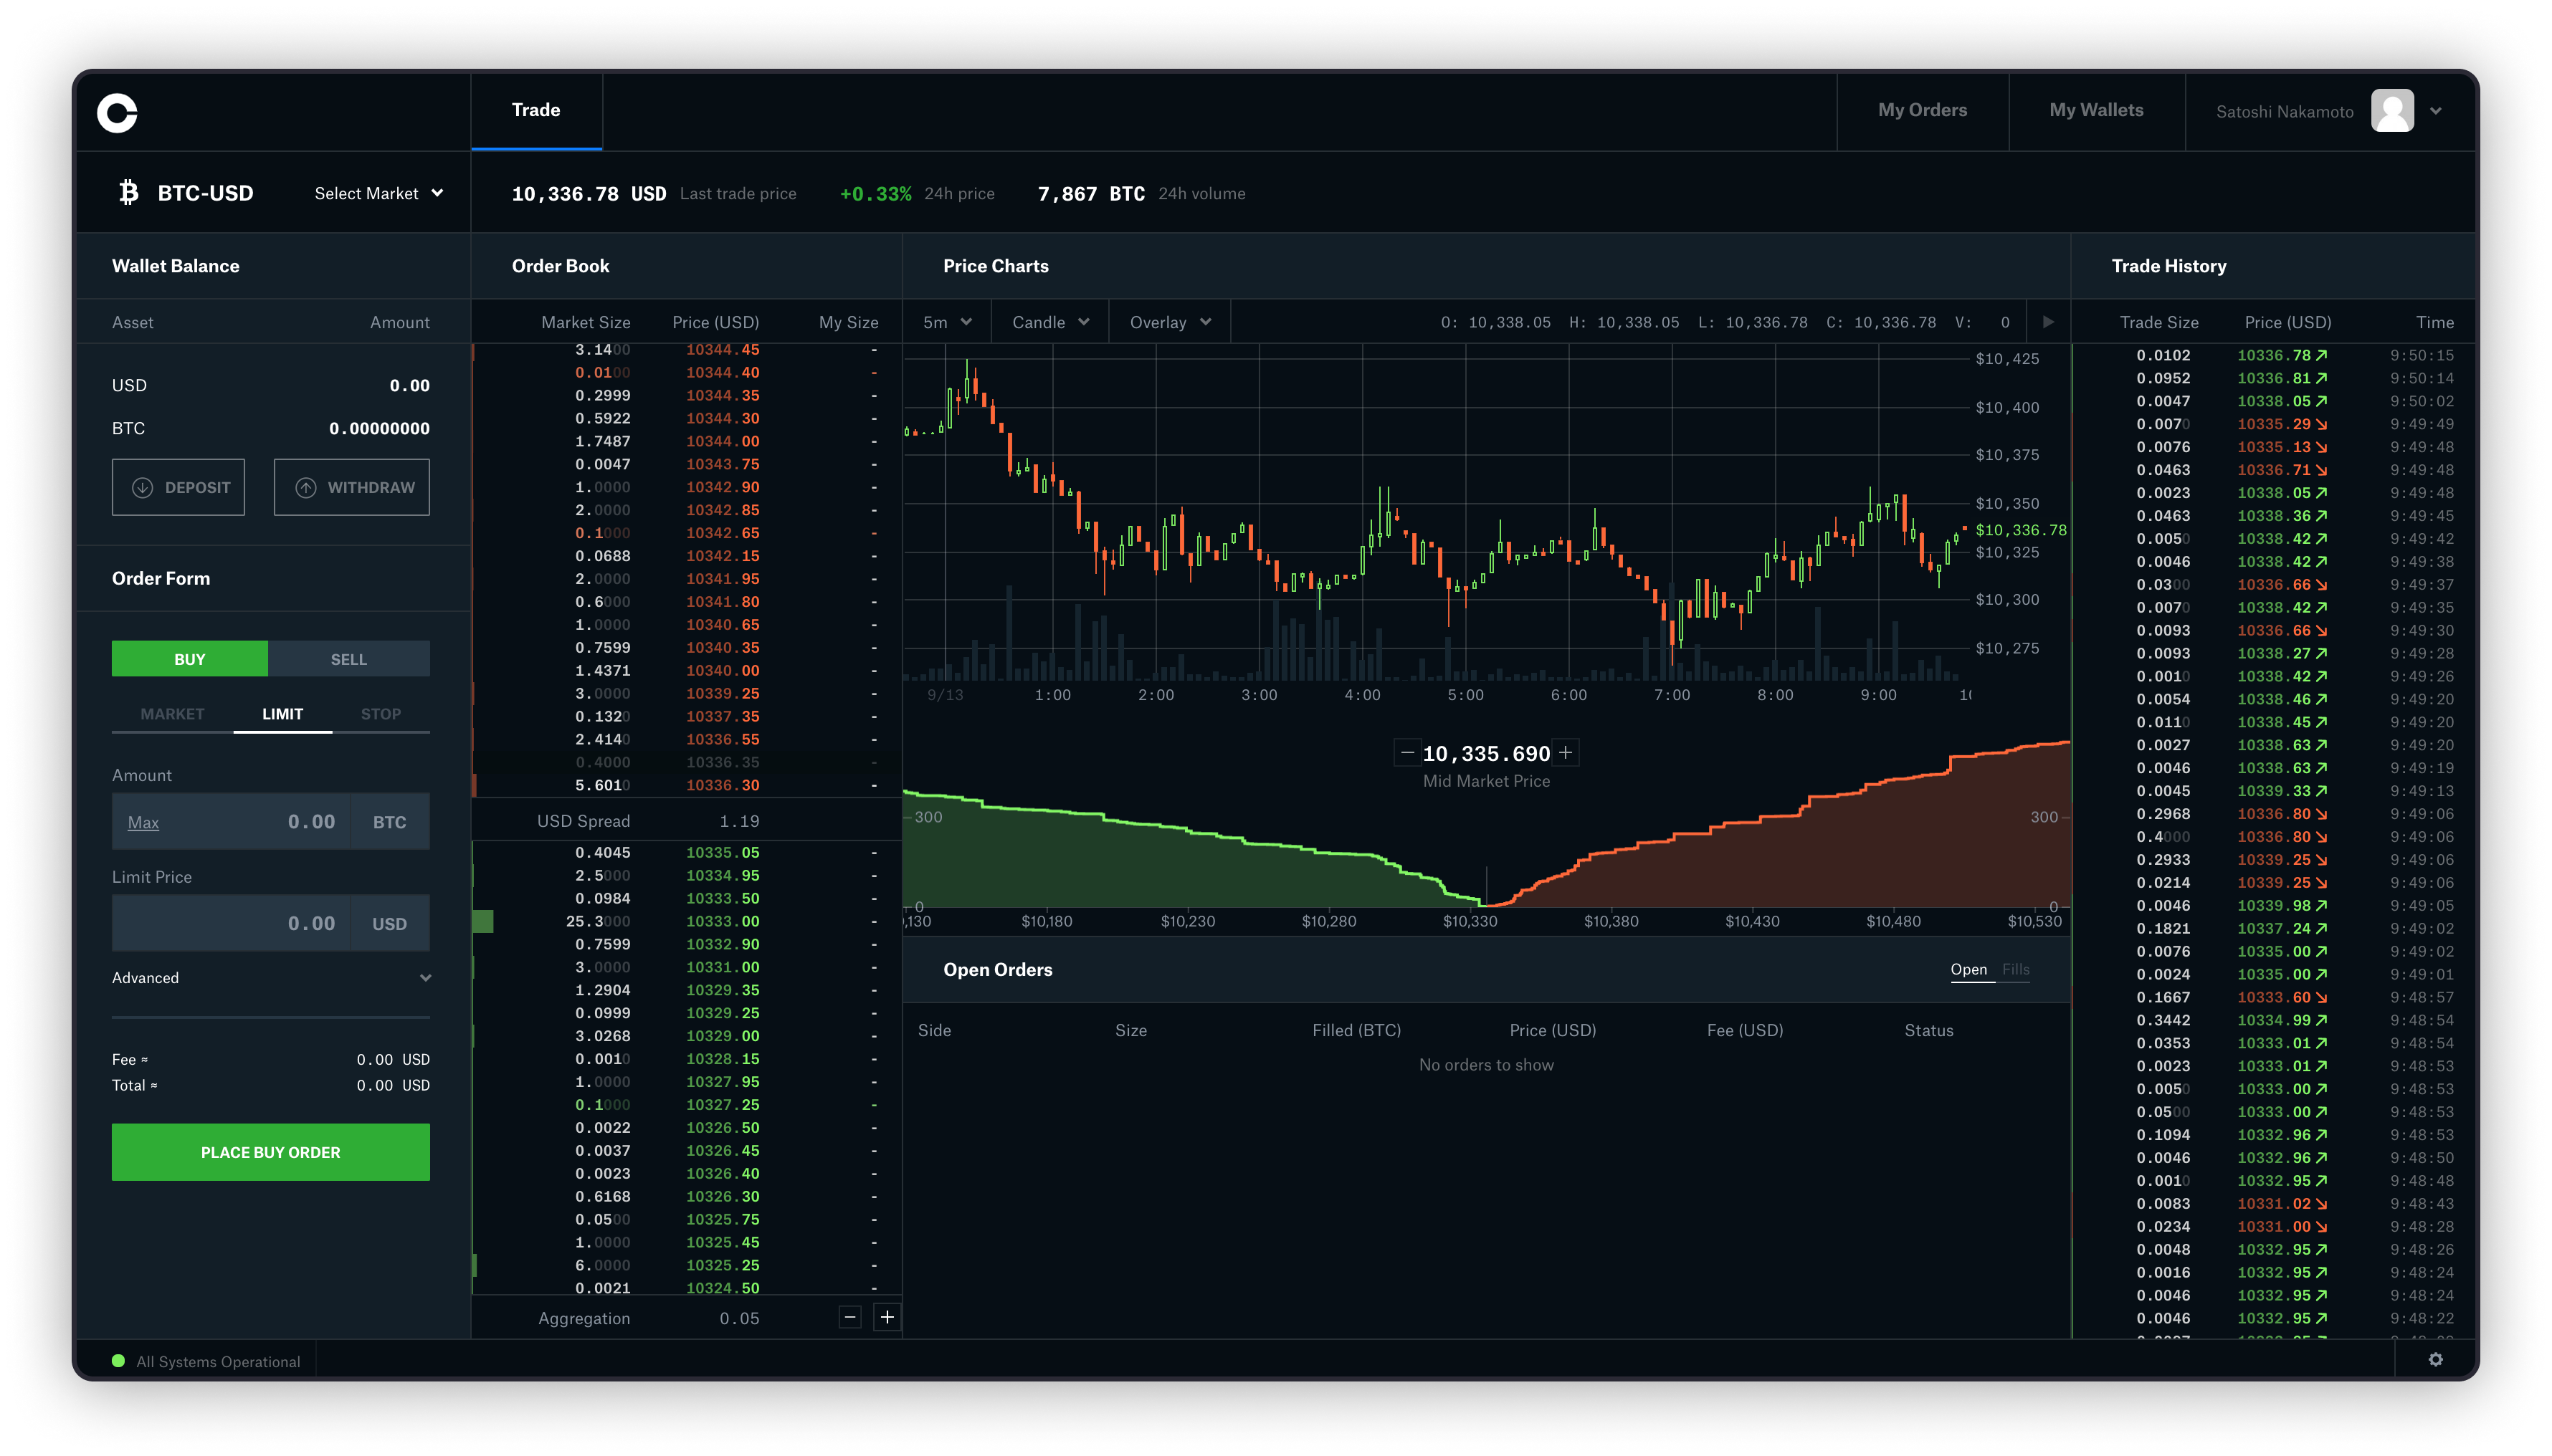This screenshot has height=1456, width=2552.
Task: Expand the Advanced order options
Action: 270,977
